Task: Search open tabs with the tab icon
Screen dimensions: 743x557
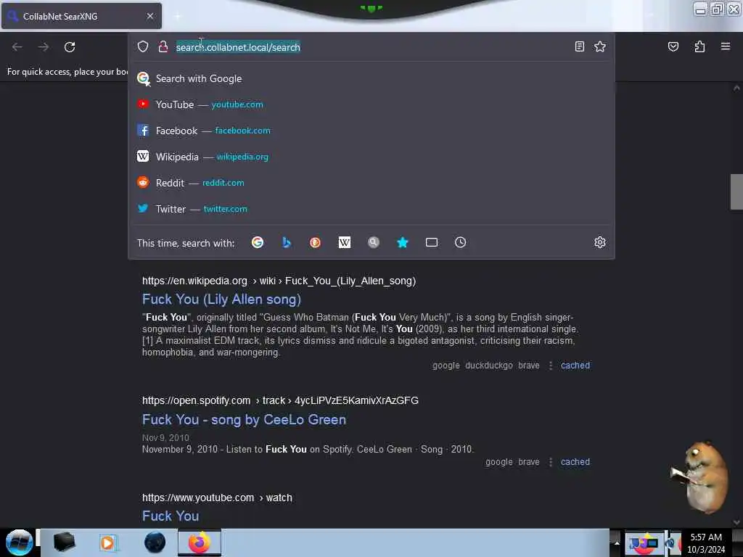Action: pyautogui.click(x=432, y=242)
